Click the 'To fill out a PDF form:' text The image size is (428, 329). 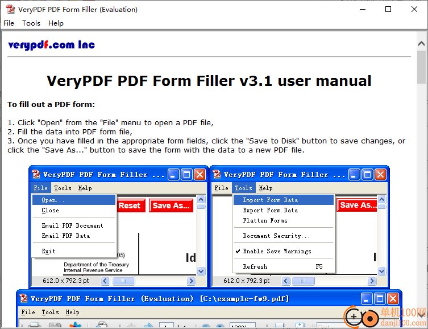coord(51,104)
